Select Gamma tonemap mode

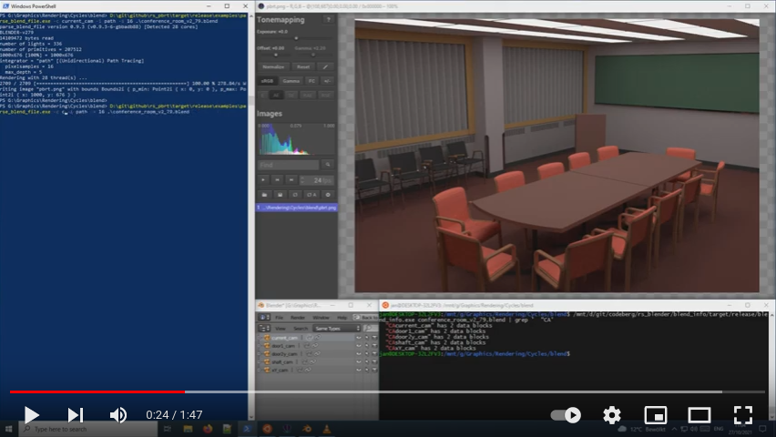291,81
